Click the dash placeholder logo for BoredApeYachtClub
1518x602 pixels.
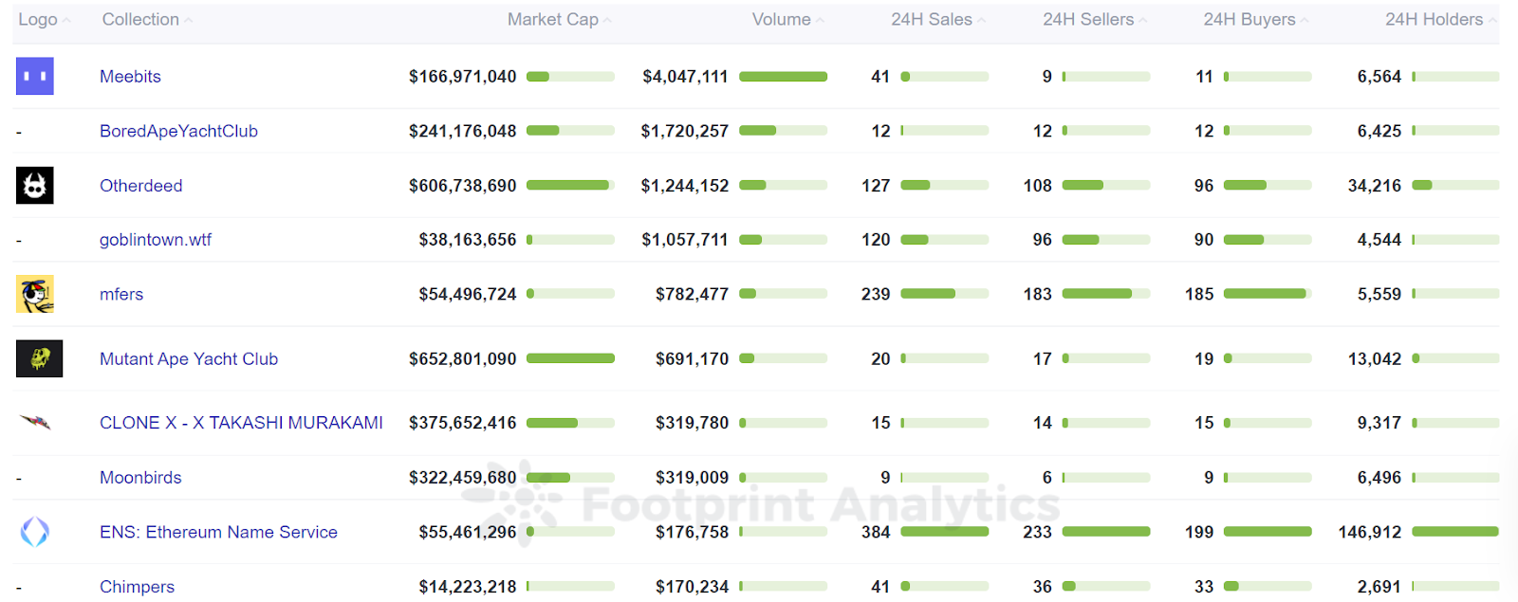pos(17,131)
